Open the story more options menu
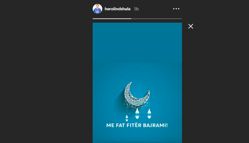Screen dimensions: 249x143 point(176,9)
